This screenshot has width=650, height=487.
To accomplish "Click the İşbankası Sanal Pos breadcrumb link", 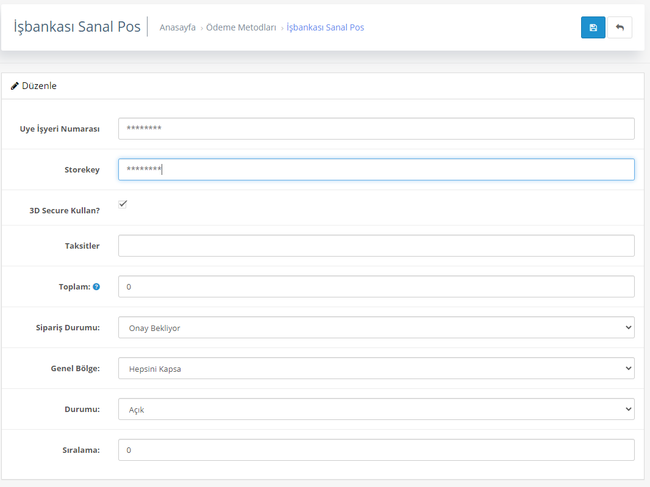I will (x=326, y=27).
